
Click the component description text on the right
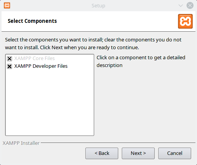click(x=141, y=62)
